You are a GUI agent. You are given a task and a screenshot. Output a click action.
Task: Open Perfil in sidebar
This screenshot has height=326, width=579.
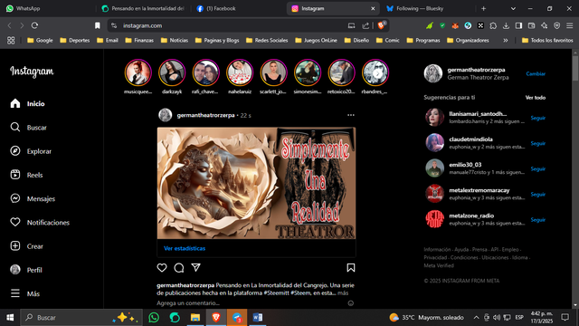tap(26, 270)
